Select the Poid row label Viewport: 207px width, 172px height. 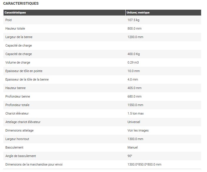(x=9, y=20)
